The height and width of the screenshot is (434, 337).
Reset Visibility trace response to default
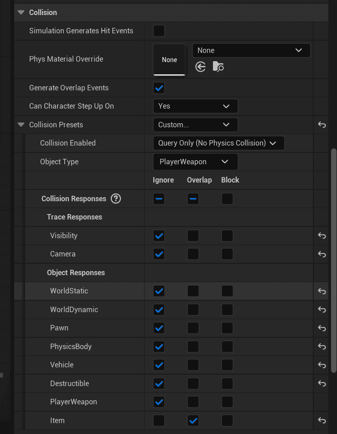(x=322, y=235)
